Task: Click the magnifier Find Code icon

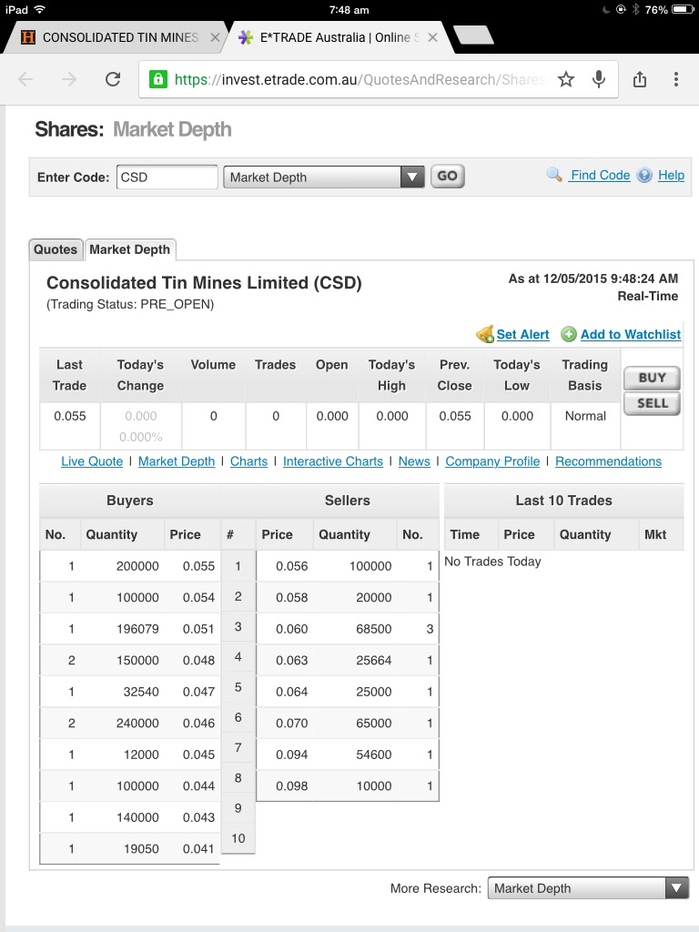Action: tap(554, 175)
